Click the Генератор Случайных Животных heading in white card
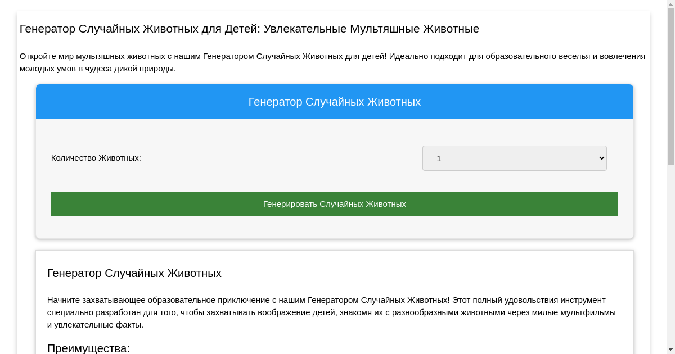Image resolution: width=675 pixels, height=354 pixels. (134, 273)
